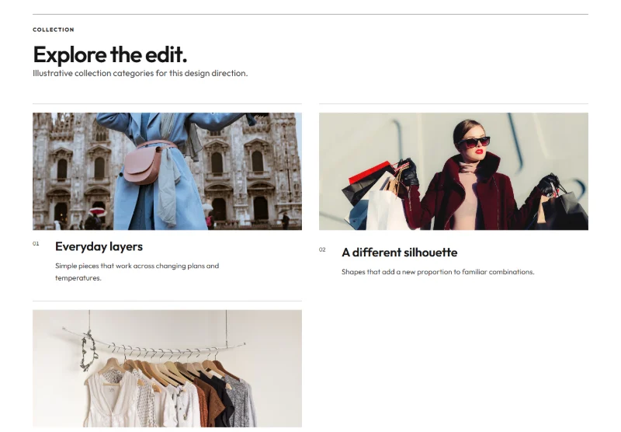The height and width of the screenshot is (432, 621).
Task: Click the 'A different silhouette' heading
Action: [x=400, y=253]
